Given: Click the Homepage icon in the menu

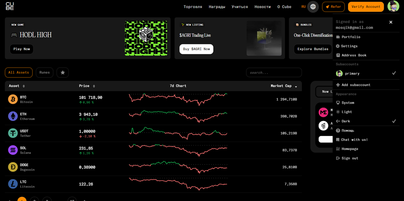Looking at the screenshot, I should pos(338,149).
